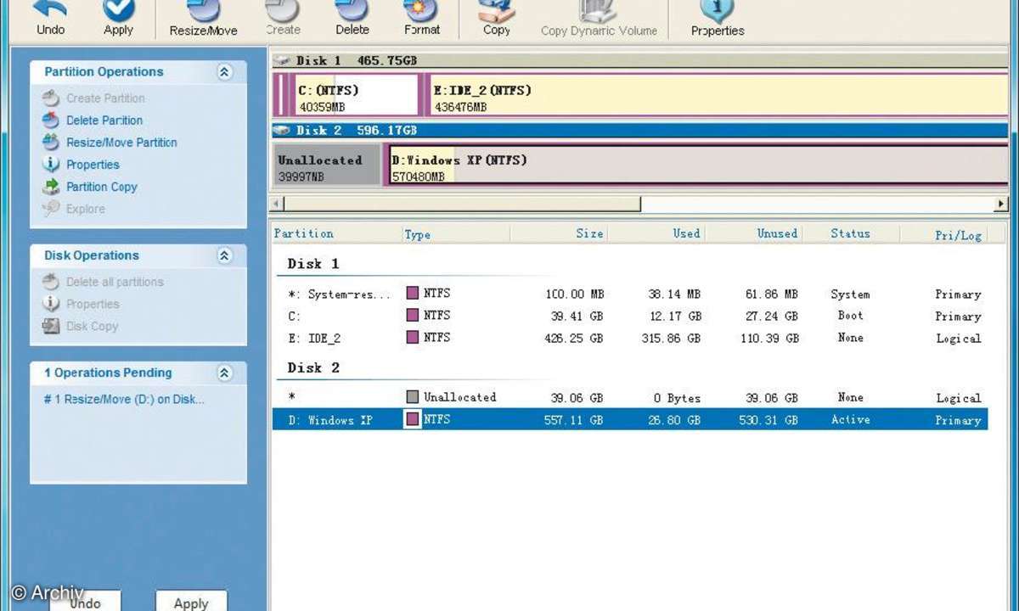
Task: Click the Copy toolbar icon
Action: coord(497,9)
